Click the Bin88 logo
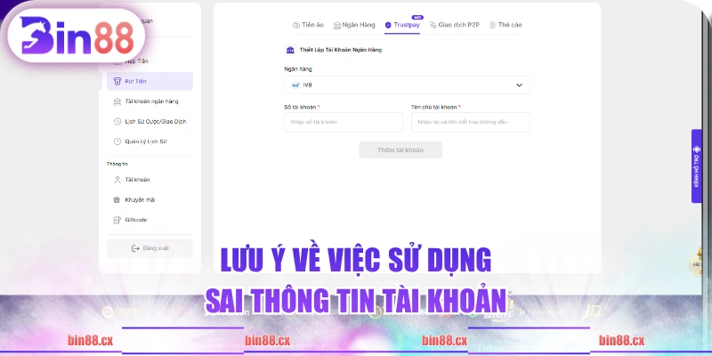 point(77,36)
